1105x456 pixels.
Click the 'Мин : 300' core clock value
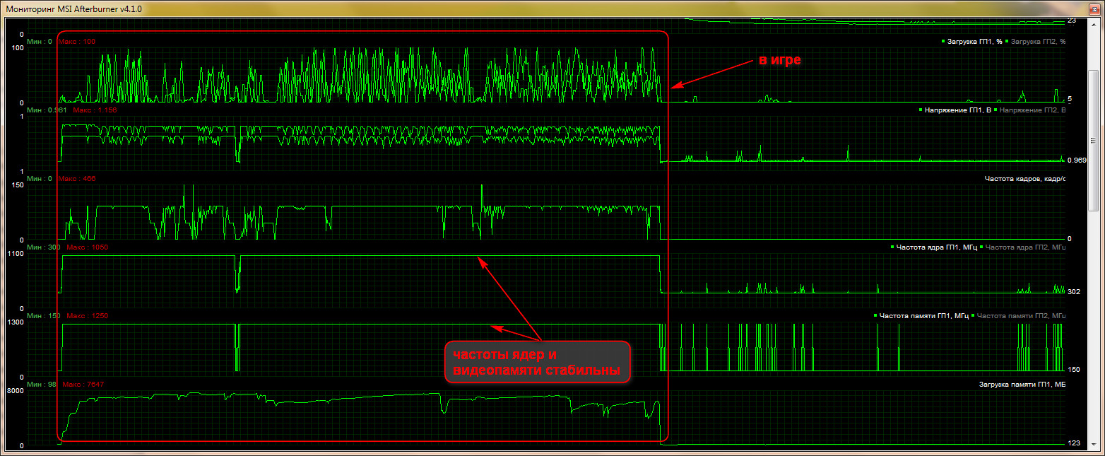pyautogui.click(x=43, y=247)
